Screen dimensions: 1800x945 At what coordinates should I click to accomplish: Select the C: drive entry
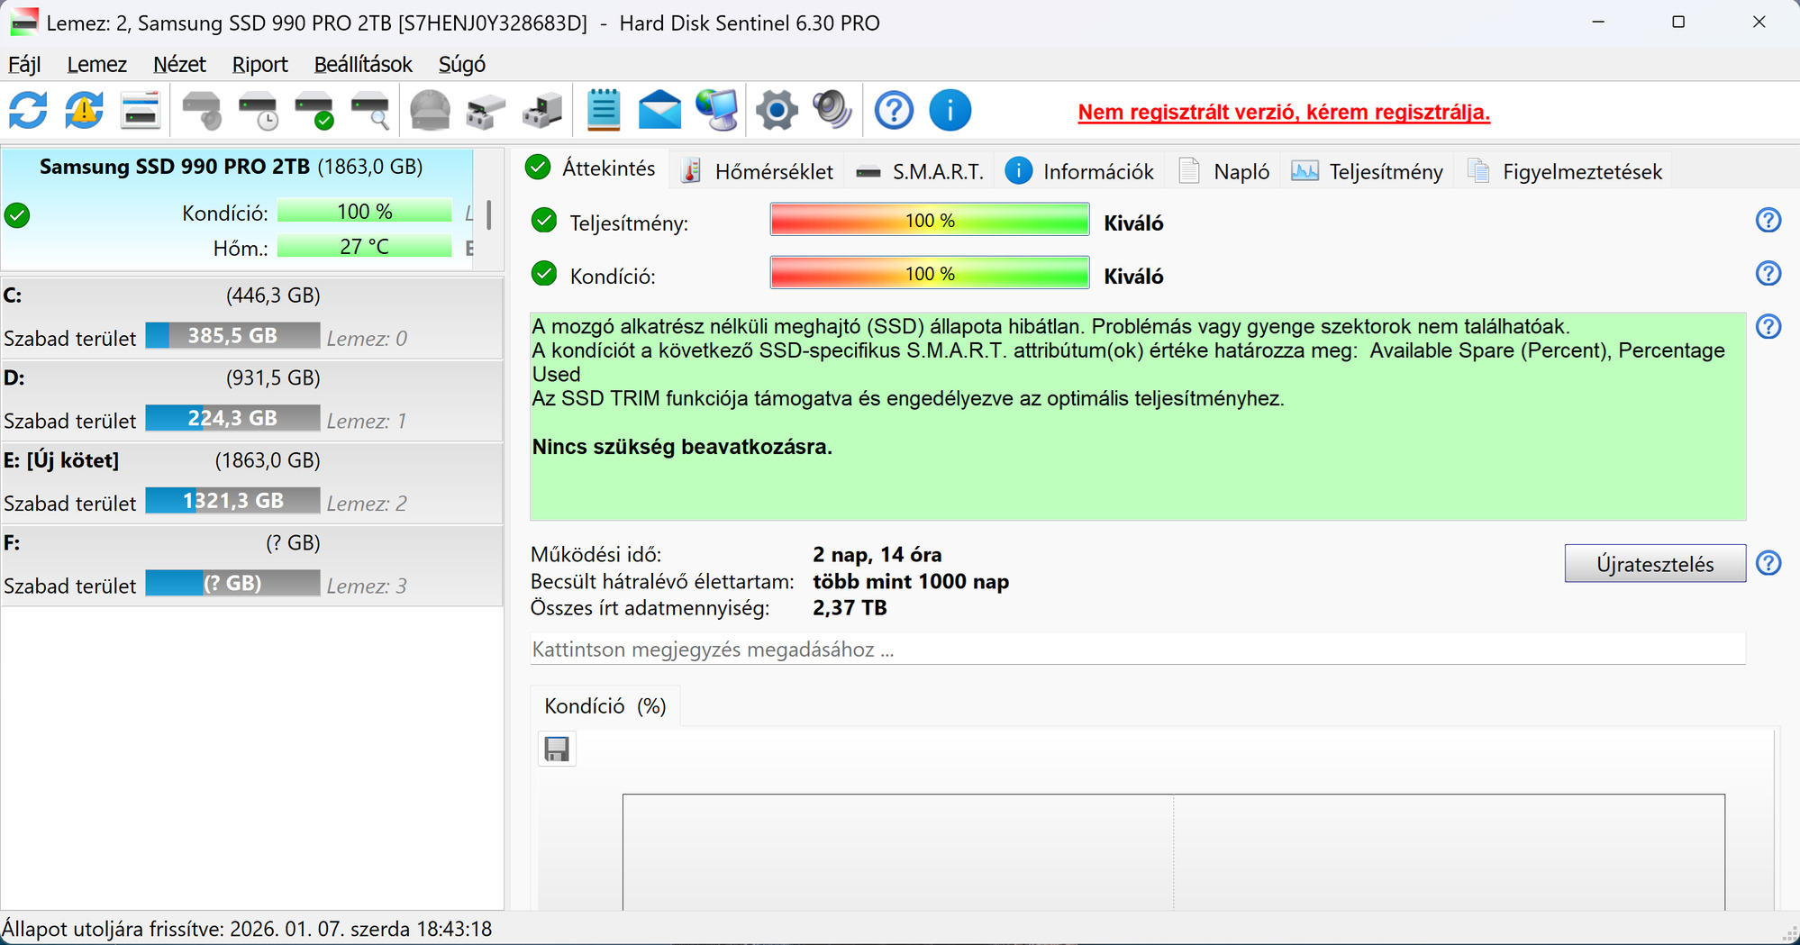[252, 319]
